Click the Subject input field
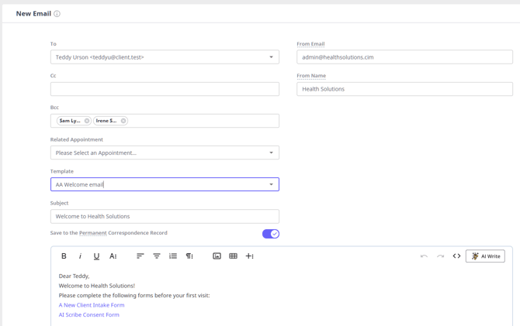Screen dimensions: 520x326 [165, 217]
